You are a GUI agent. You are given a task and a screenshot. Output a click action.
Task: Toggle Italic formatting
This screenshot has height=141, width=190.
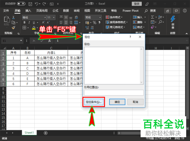(x=29, y=22)
